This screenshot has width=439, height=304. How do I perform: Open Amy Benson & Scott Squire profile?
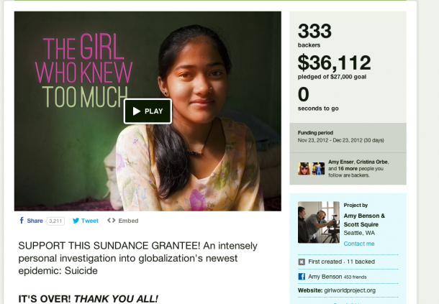pos(364,220)
